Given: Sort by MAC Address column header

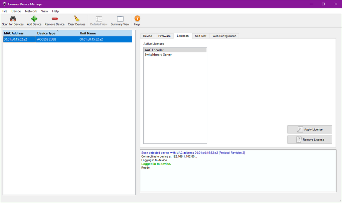Looking at the screenshot, I should tap(19, 33).
